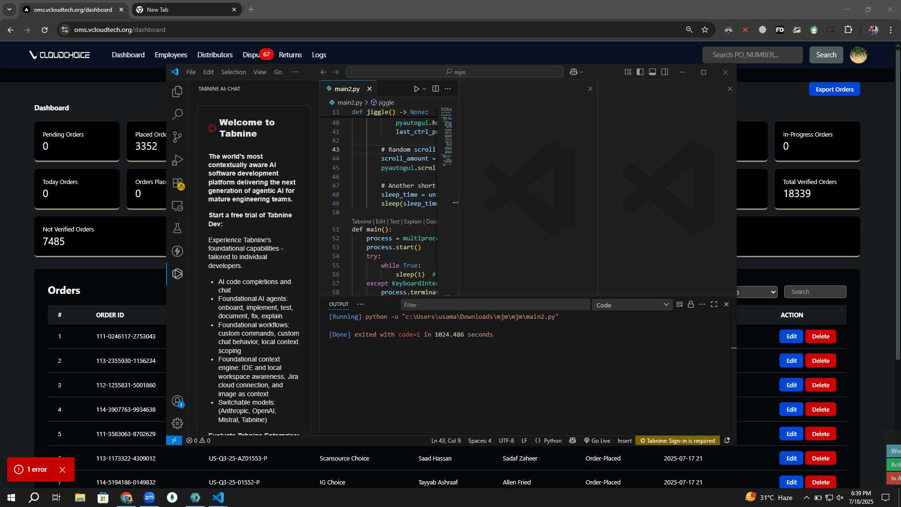Screen dimensions: 901x507
Task: Open Run and Debug view in VS Code
Action: click(x=177, y=160)
